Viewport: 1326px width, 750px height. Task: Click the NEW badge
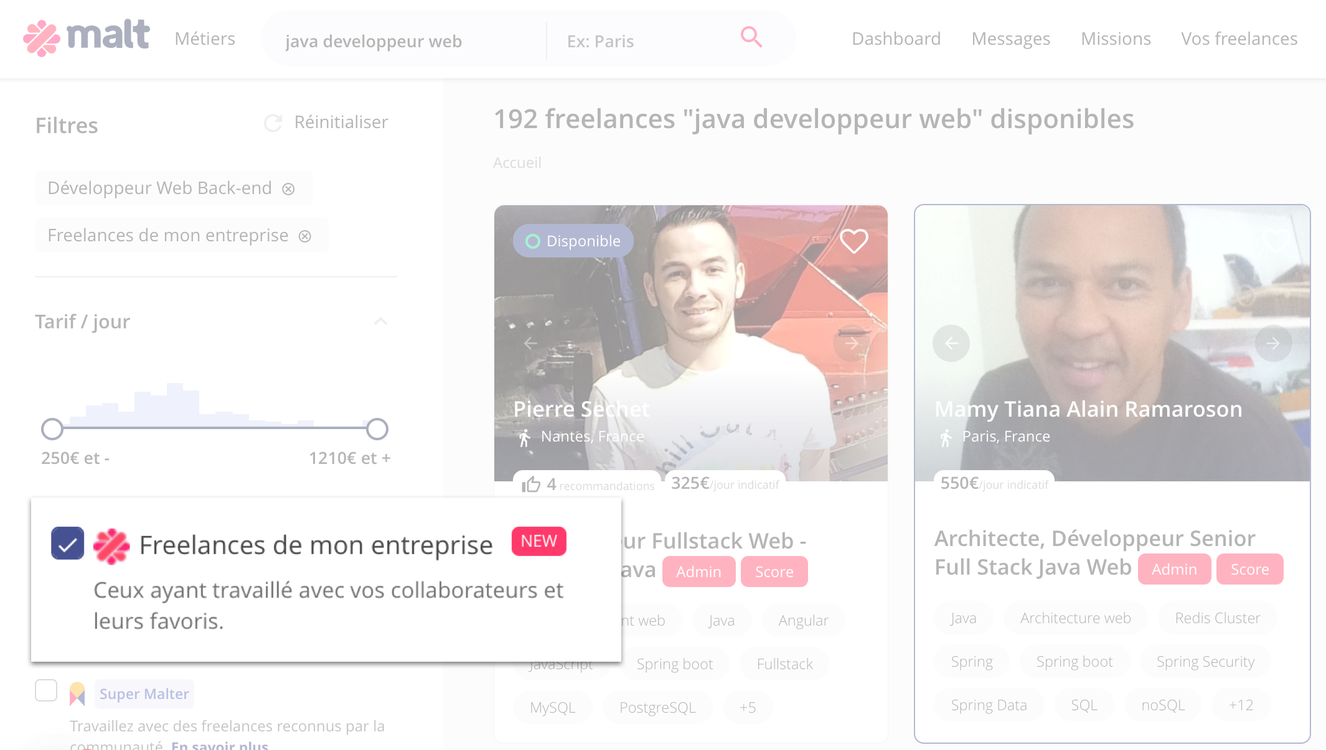click(x=538, y=541)
